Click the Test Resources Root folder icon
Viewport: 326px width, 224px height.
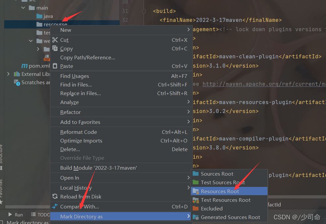click(196, 200)
